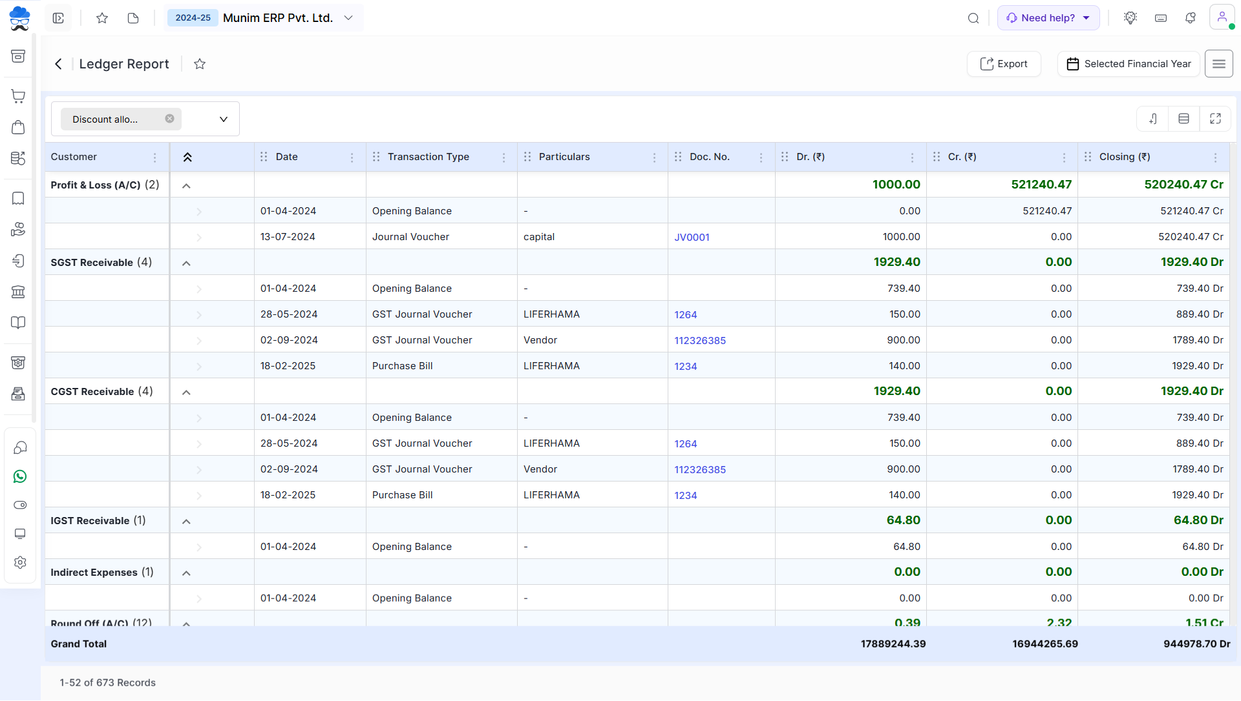
Task: Collapse the SGST Receivable group
Action: pos(186,263)
